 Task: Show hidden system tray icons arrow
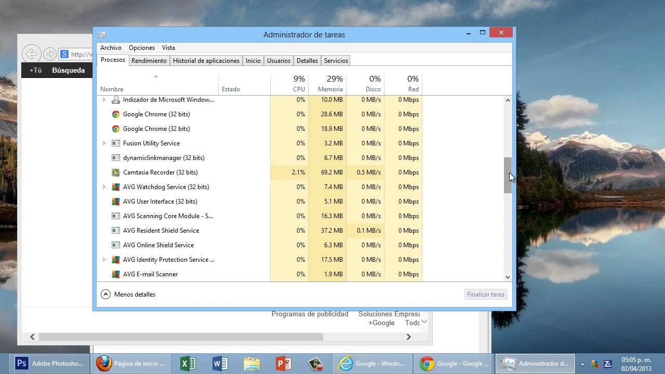(x=582, y=364)
